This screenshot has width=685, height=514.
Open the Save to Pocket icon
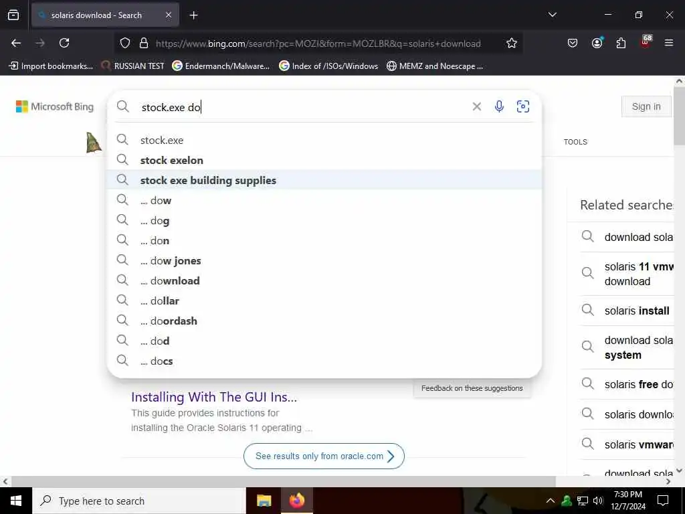click(x=573, y=43)
